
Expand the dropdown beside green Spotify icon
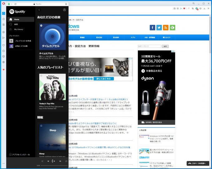(x=12, y=4)
